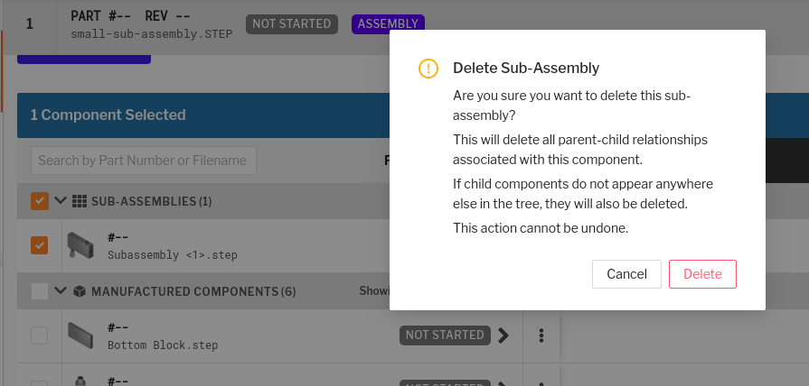
Task: Open three-dot menu for Bottom Block.step
Action: (541, 335)
